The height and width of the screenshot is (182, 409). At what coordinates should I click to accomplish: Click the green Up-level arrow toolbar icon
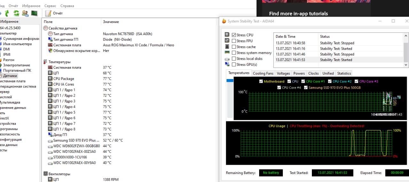point(7,13)
